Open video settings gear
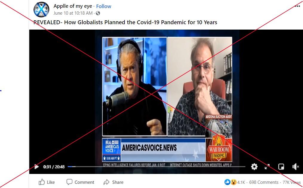 tap(254, 166)
